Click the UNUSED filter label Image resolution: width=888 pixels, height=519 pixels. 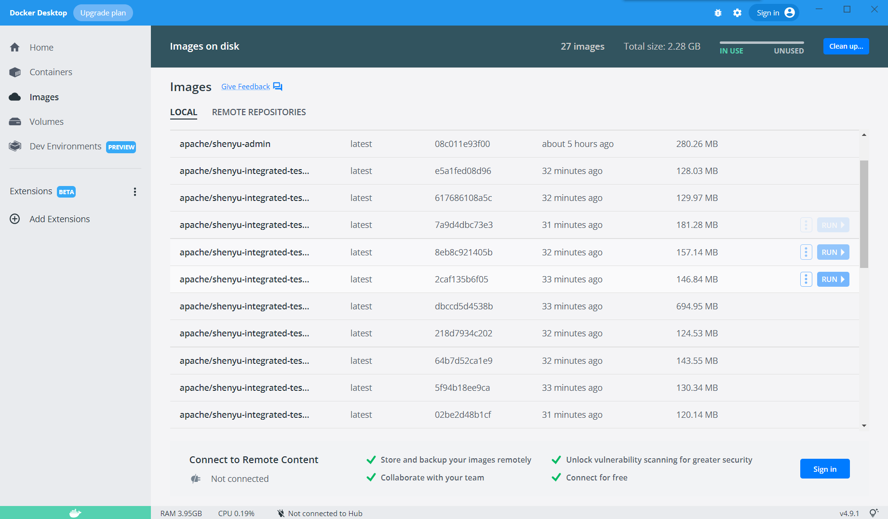789,51
